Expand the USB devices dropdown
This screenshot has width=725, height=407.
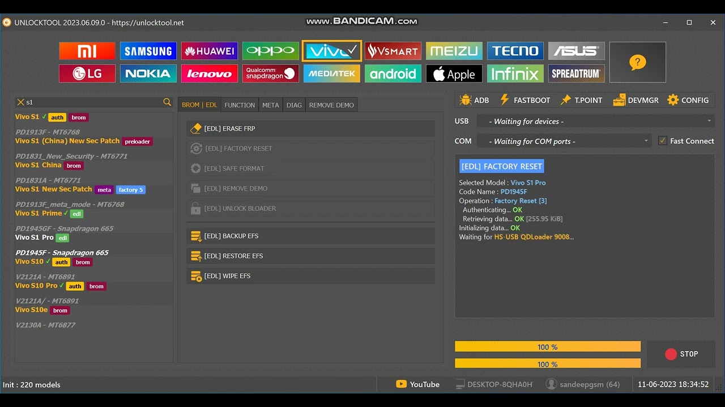tap(595, 121)
